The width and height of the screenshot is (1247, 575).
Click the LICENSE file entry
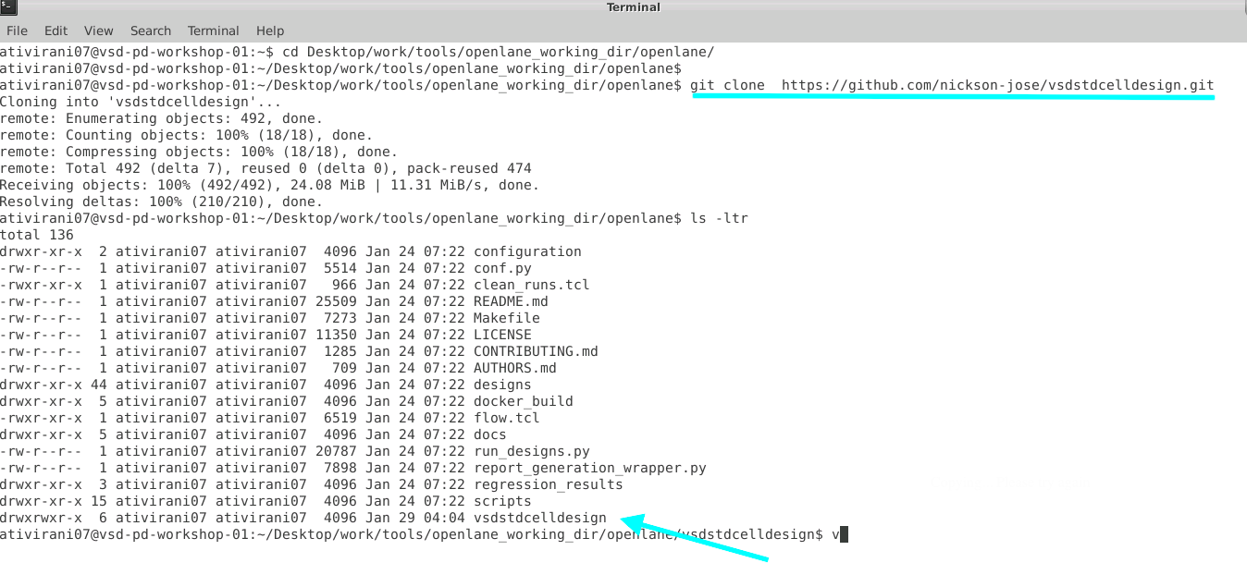pyautogui.click(x=500, y=335)
